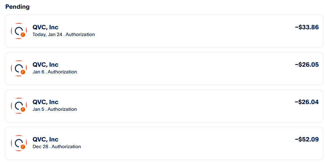Open the QVC, Inc transaction dated Jan 5
This screenshot has height=162, width=325.
coord(46,102)
